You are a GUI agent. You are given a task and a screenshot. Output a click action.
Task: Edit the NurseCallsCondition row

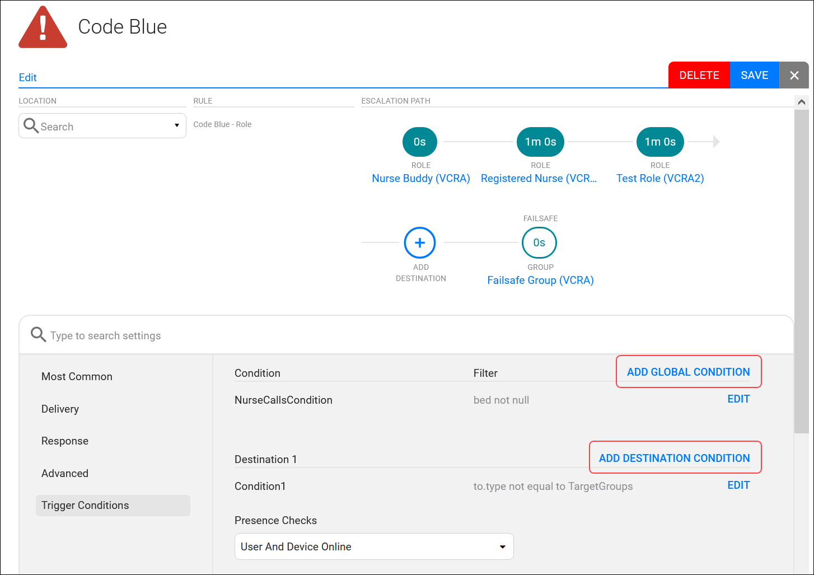click(738, 399)
